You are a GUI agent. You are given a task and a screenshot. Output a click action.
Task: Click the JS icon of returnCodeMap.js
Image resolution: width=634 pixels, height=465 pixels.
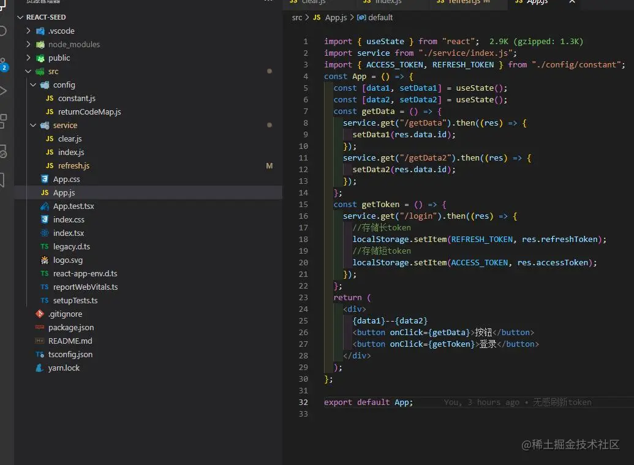click(x=50, y=112)
